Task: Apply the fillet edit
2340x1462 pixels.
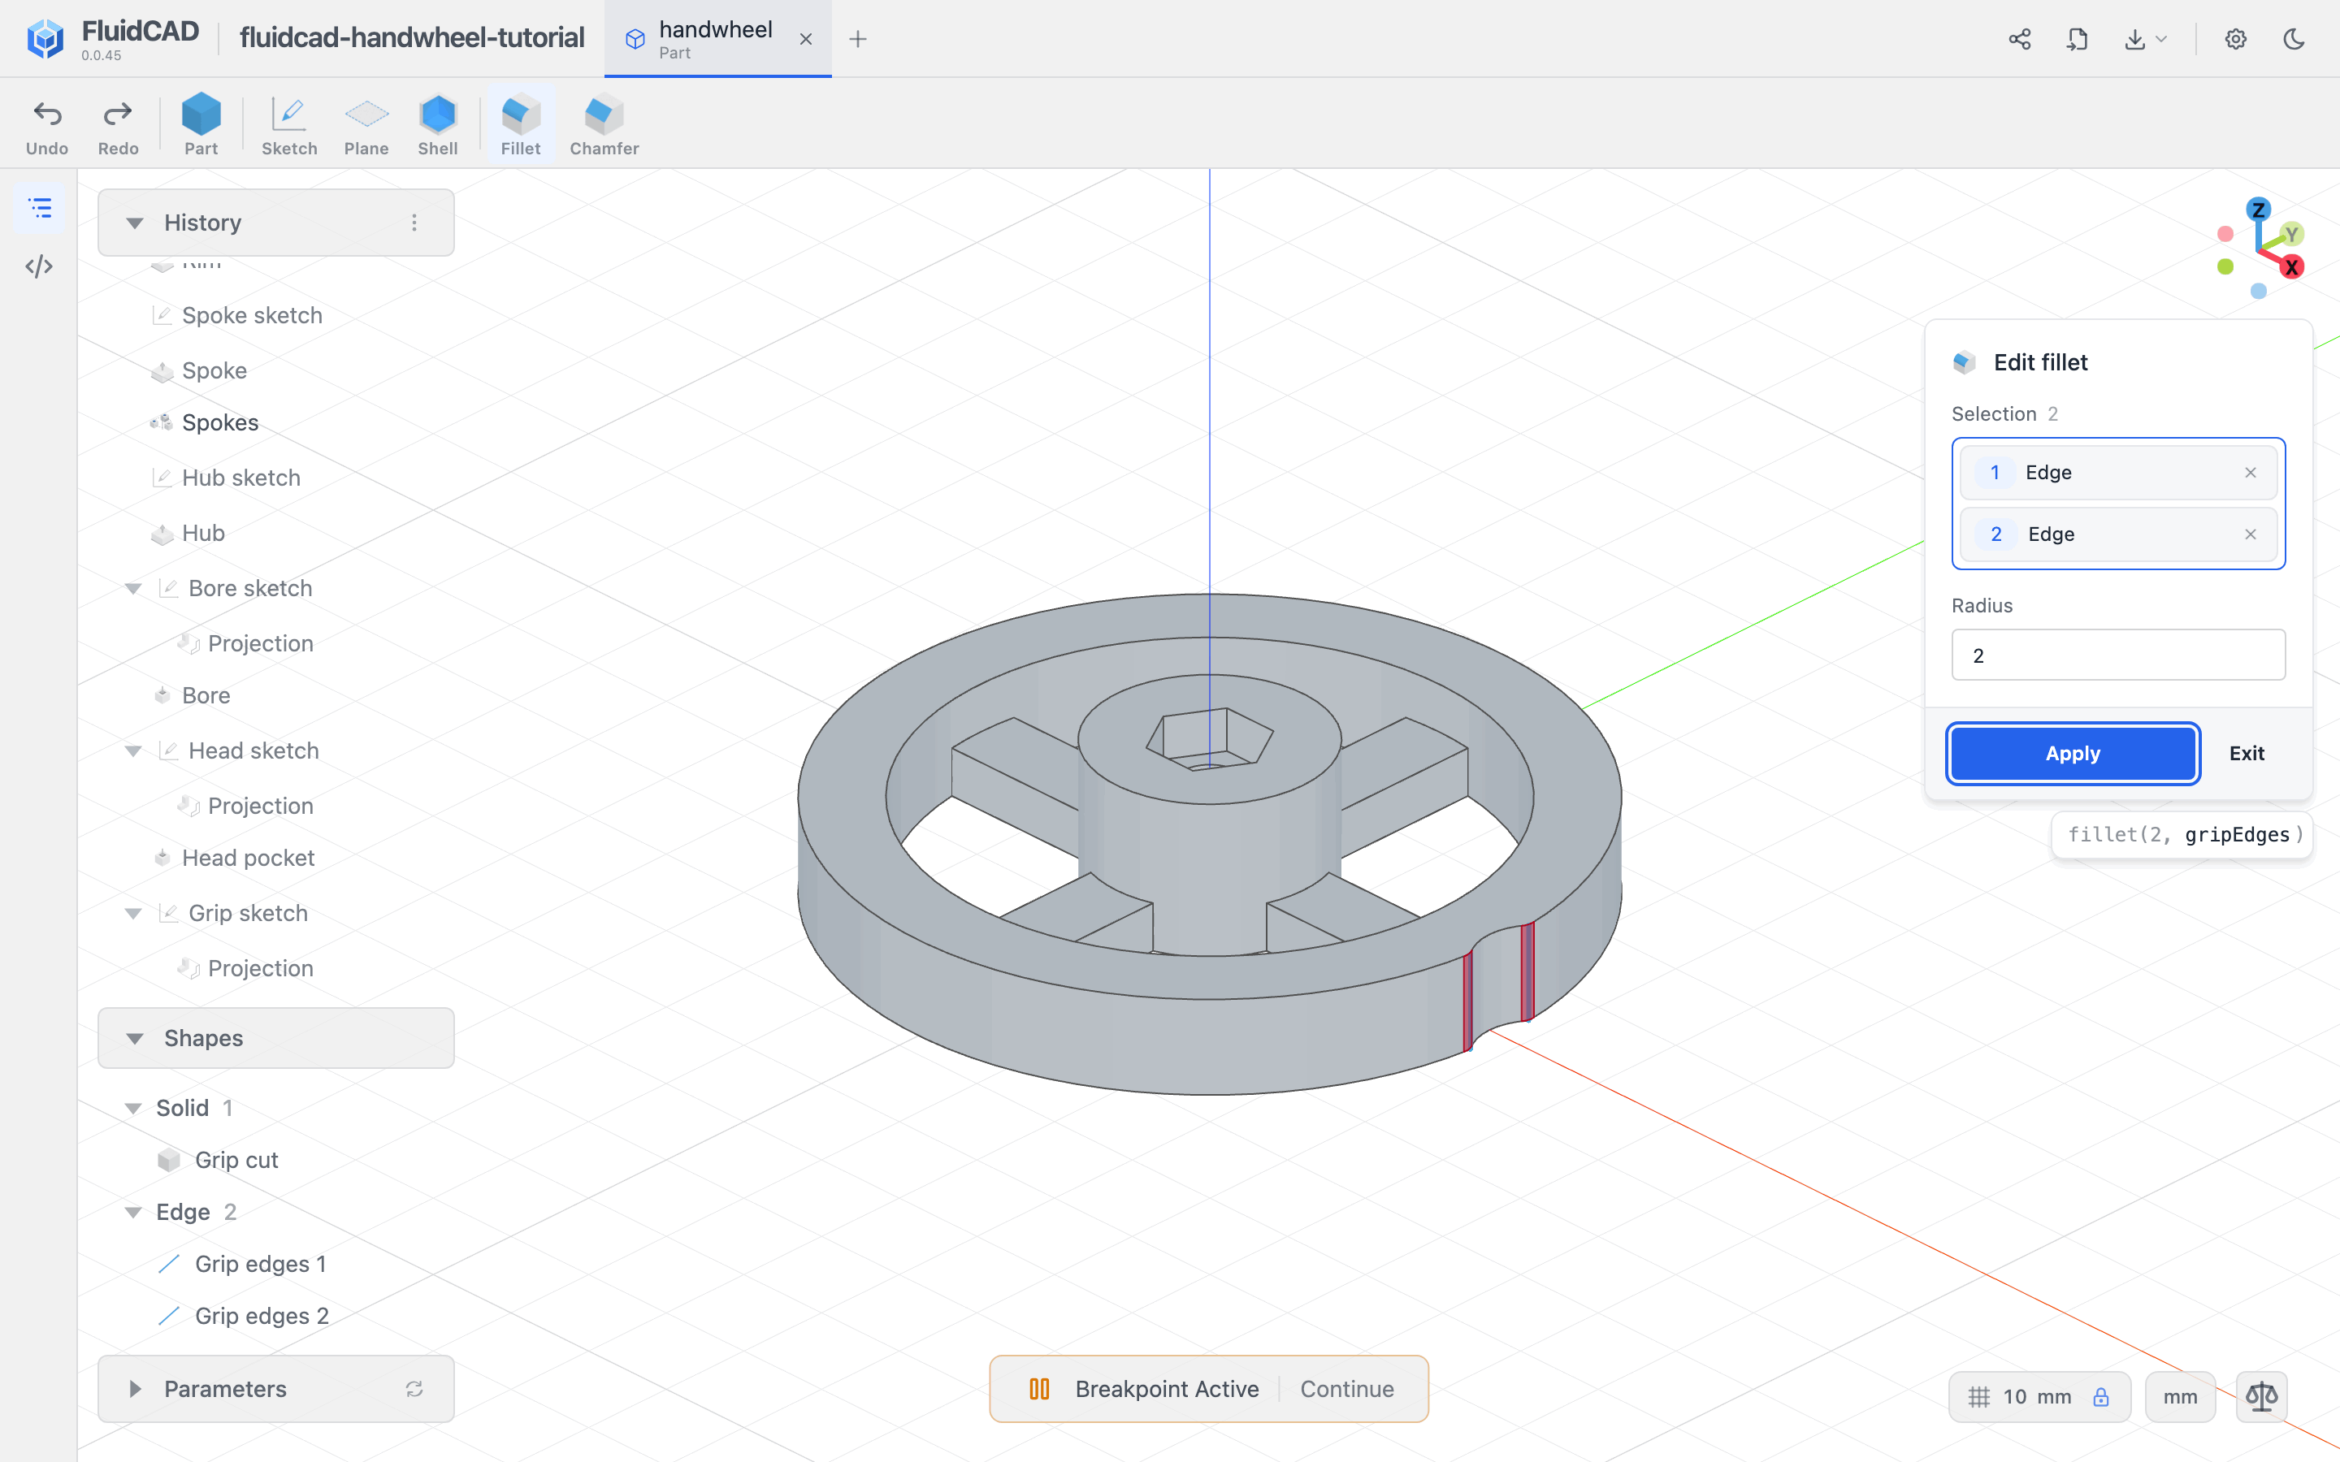Action: tap(2073, 753)
